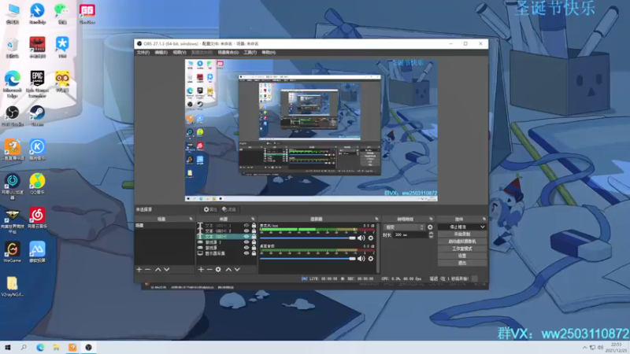Toggle visibility of 文本 (GDI+) 3 source
The width and height of the screenshot is (630, 354).
tap(246, 226)
